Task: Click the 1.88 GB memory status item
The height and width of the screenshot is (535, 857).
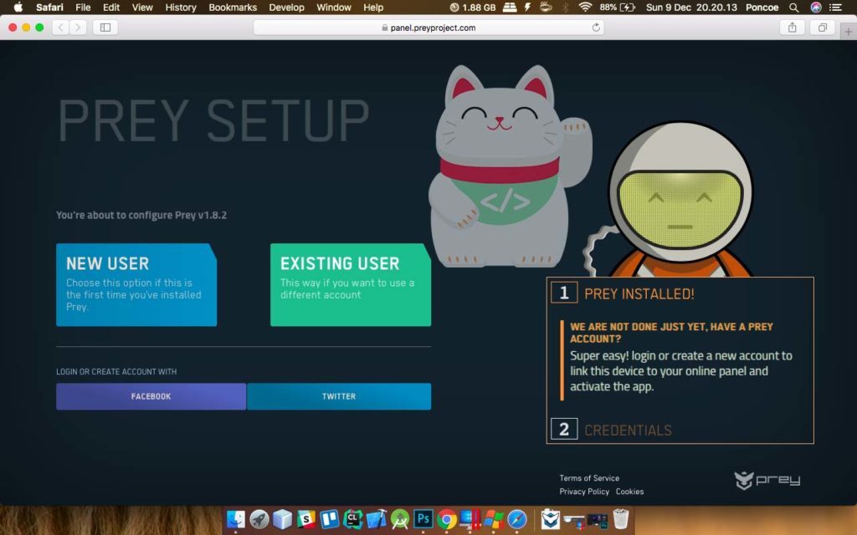Action: coord(473,7)
